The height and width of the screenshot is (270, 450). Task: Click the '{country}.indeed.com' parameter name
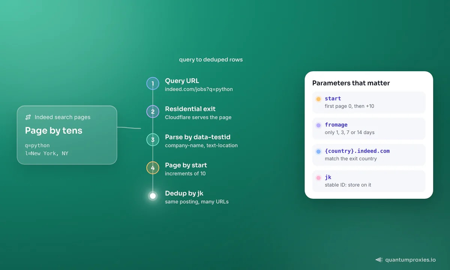coord(357,151)
